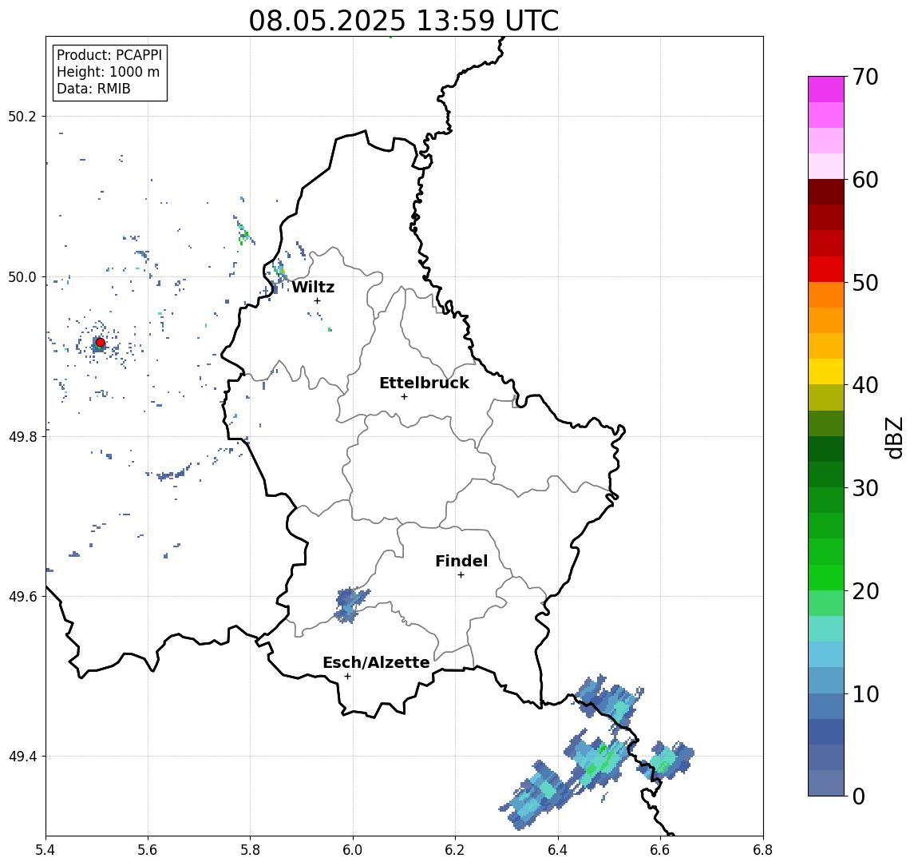
Task: Click the 50 tick on the colorbar
Action: pos(865,283)
